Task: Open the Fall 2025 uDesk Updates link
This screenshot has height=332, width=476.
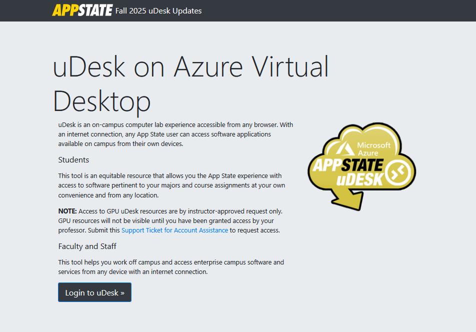Action: click(x=158, y=11)
